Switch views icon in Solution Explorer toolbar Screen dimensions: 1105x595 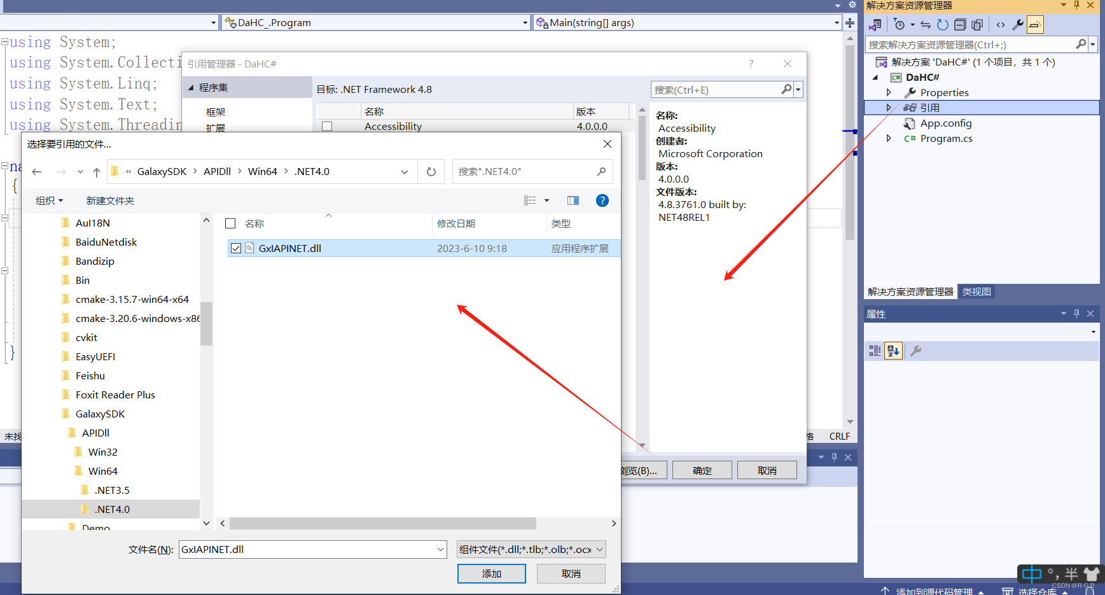876,25
